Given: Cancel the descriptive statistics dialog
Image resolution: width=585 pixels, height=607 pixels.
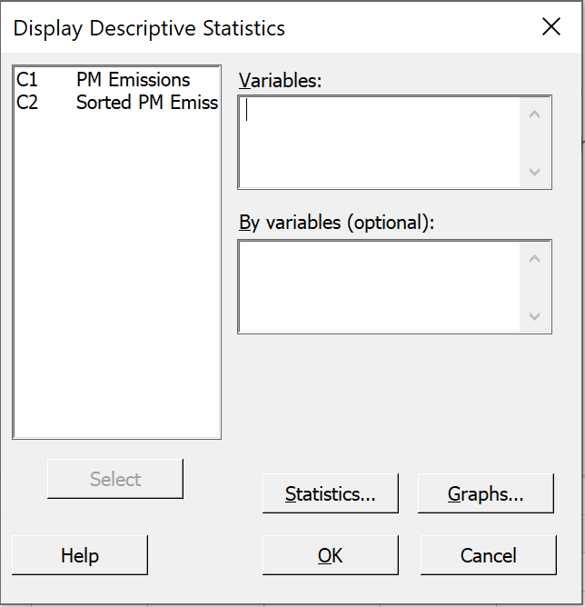Looking at the screenshot, I should click(489, 555).
